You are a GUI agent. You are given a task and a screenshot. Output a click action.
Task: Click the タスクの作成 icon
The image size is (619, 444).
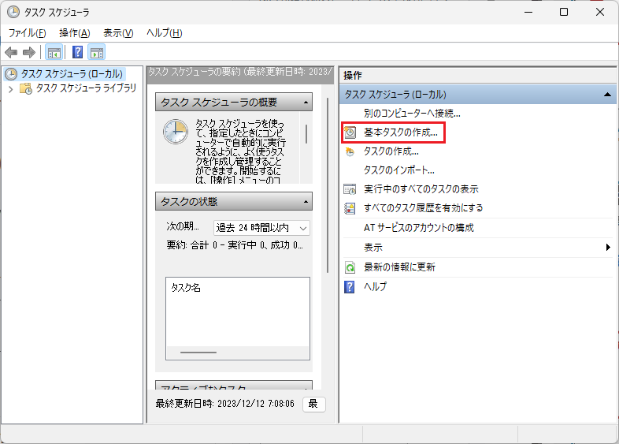(x=350, y=152)
